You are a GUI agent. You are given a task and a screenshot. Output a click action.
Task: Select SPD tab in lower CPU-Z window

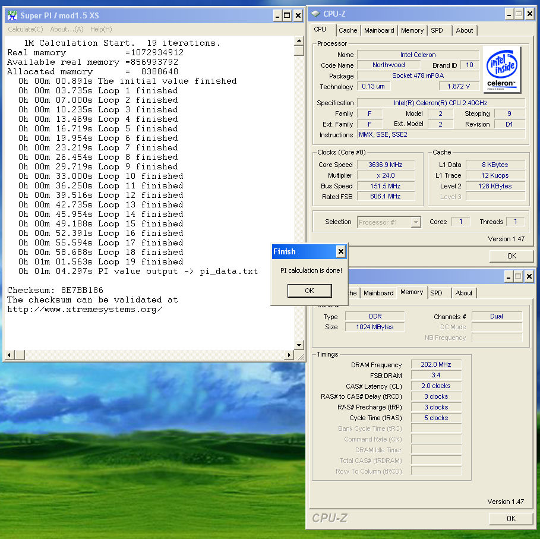pyautogui.click(x=436, y=293)
